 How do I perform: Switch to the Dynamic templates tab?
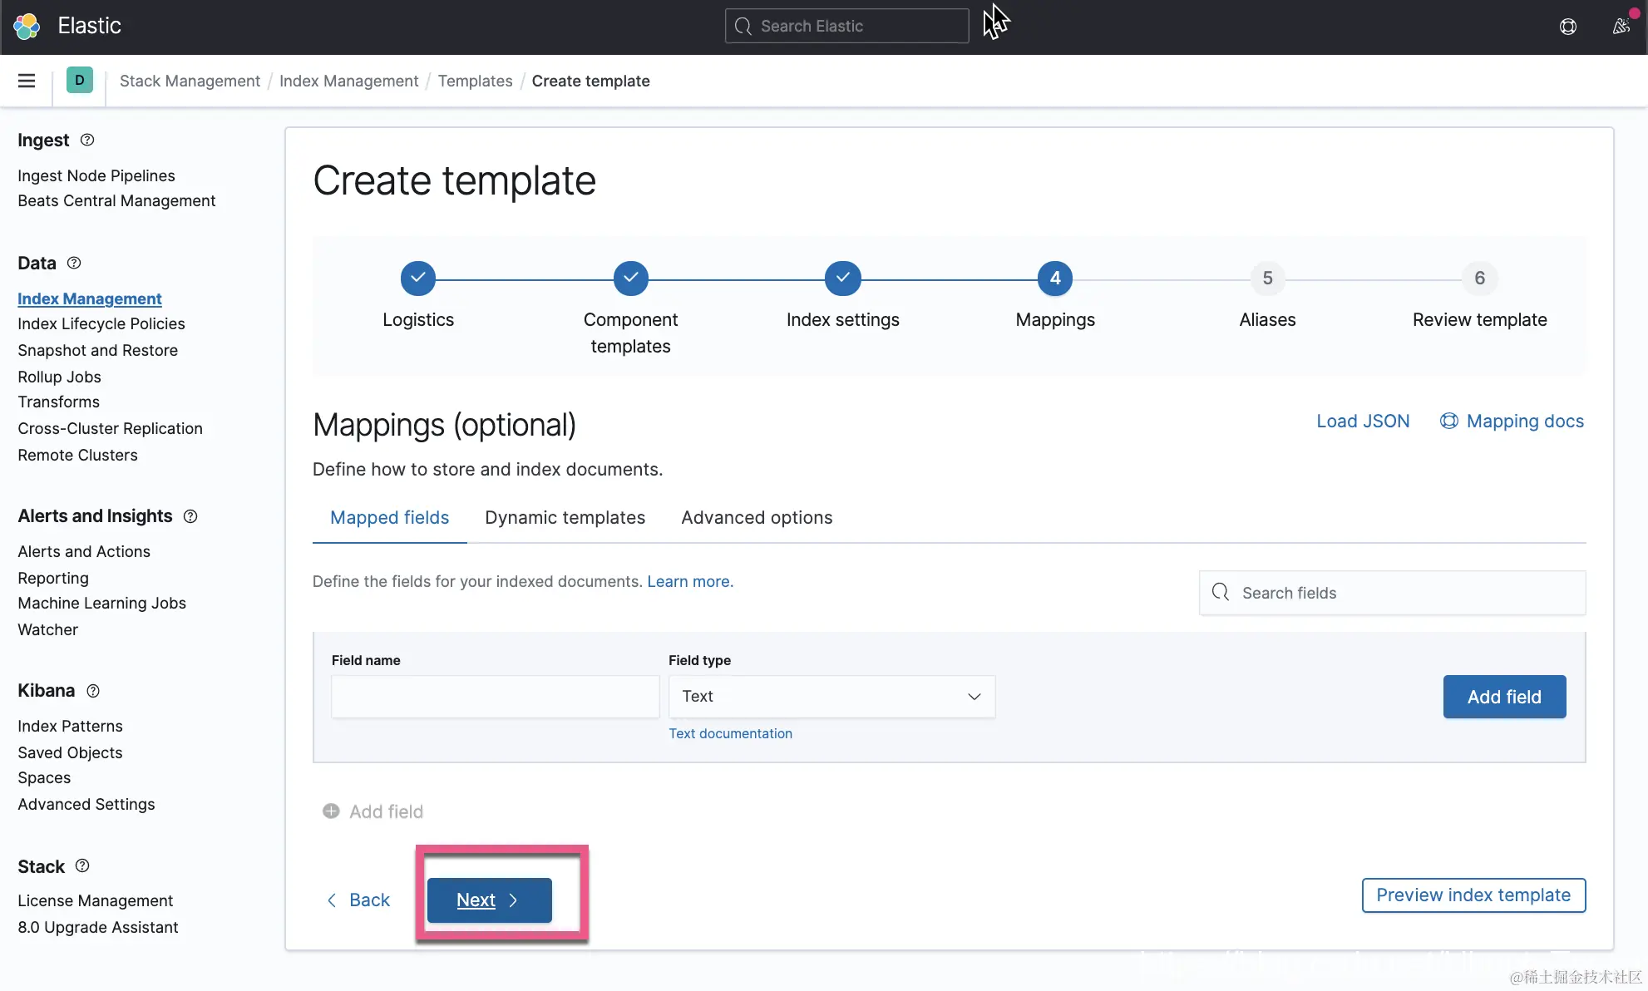[565, 518]
